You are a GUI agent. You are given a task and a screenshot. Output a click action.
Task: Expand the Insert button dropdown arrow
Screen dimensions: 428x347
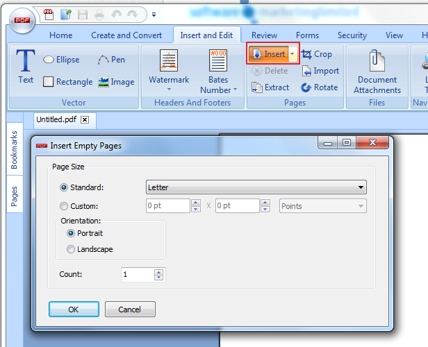[x=293, y=54]
